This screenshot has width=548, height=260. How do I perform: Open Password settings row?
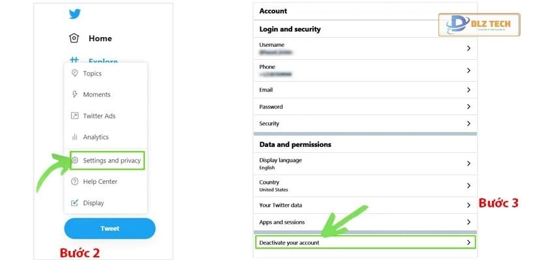click(364, 107)
